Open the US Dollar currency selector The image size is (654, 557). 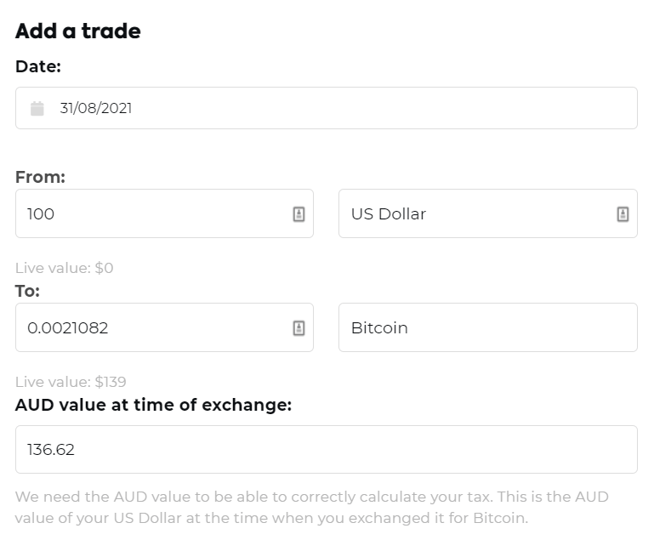point(476,214)
